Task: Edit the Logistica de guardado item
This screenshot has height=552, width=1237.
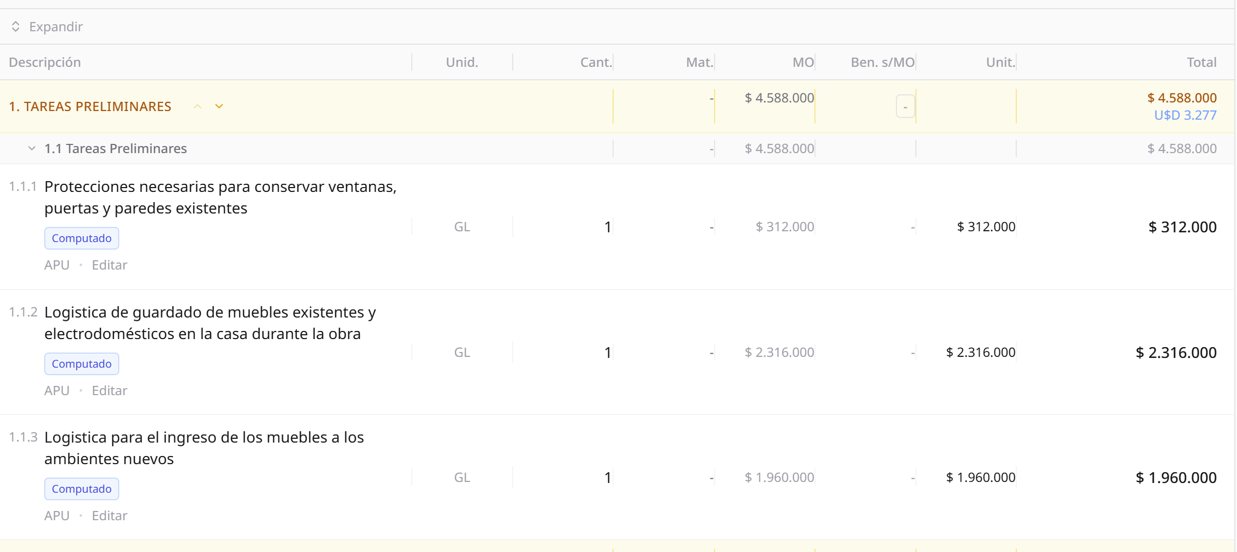Action: coord(110,390)
